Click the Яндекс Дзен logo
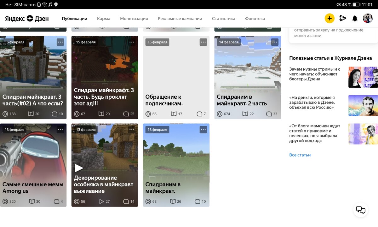Image resolution: width=378 pixels, height=227 pixels. (x=27, y=18)
